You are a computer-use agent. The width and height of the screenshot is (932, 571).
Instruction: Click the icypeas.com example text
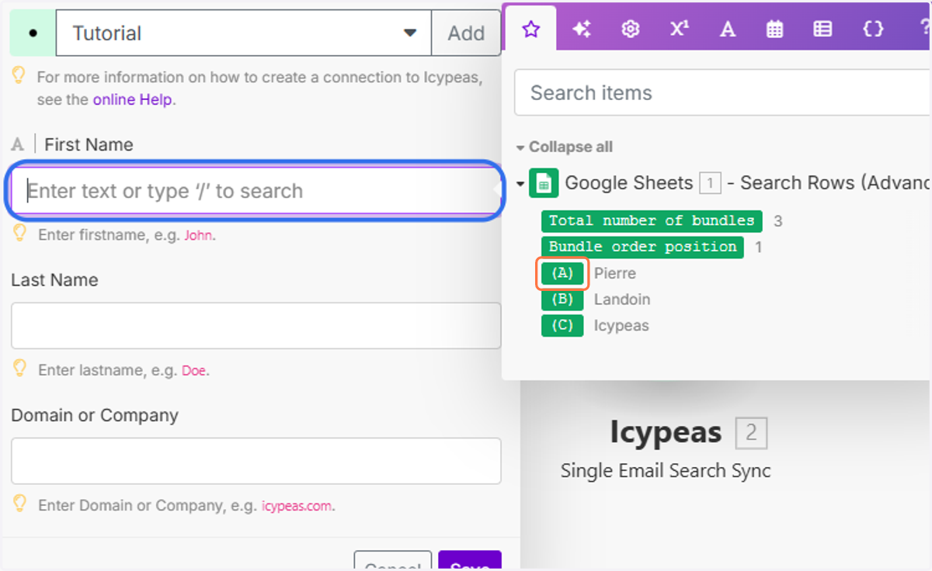point(297,506)
